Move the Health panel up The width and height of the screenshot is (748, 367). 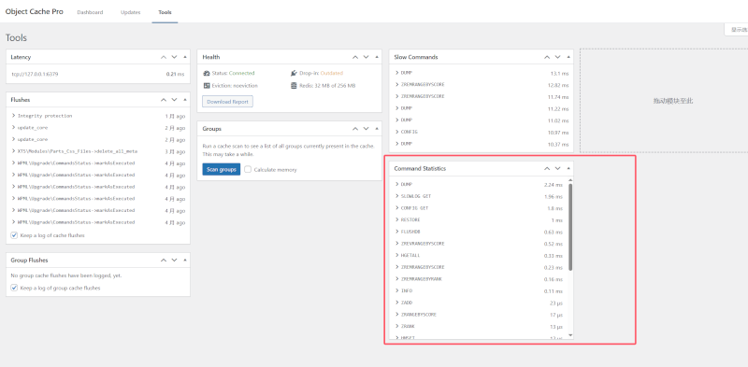pyautogui.click(x=355, y=57)
